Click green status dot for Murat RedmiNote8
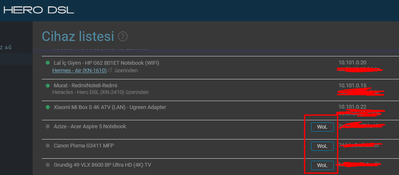This screenshot has height=175, width=399. click(48, 86)
